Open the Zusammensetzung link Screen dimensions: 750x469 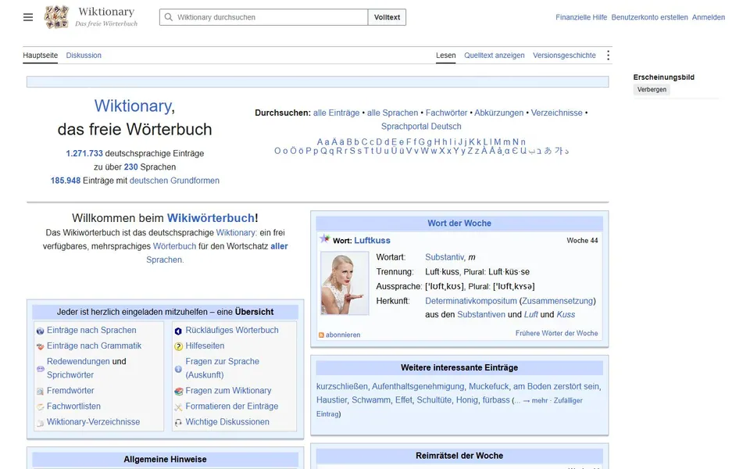pos(558,301)
